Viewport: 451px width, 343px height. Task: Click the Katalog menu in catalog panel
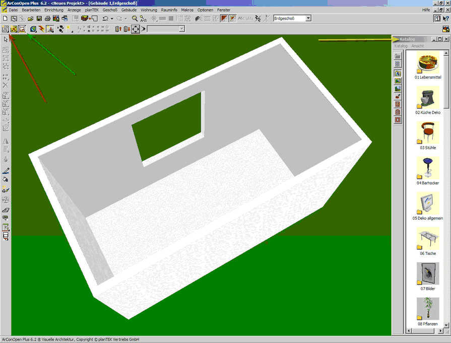coord(401,46)
